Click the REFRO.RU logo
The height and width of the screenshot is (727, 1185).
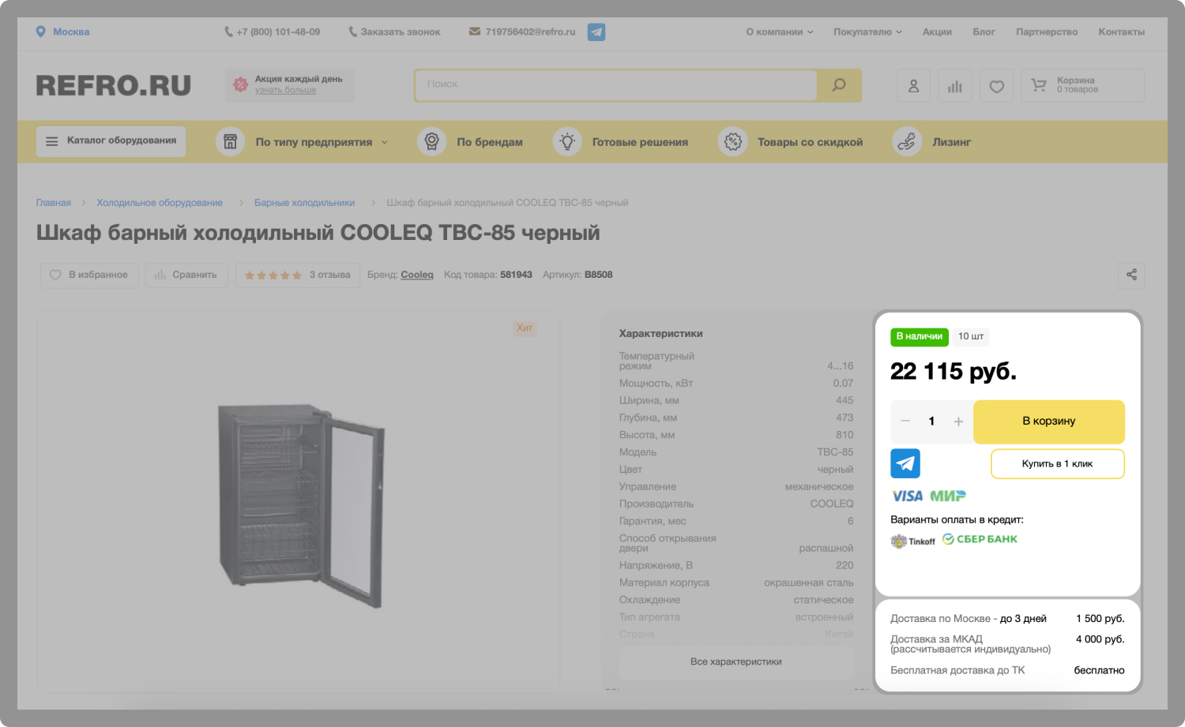[x=114, y=85]
